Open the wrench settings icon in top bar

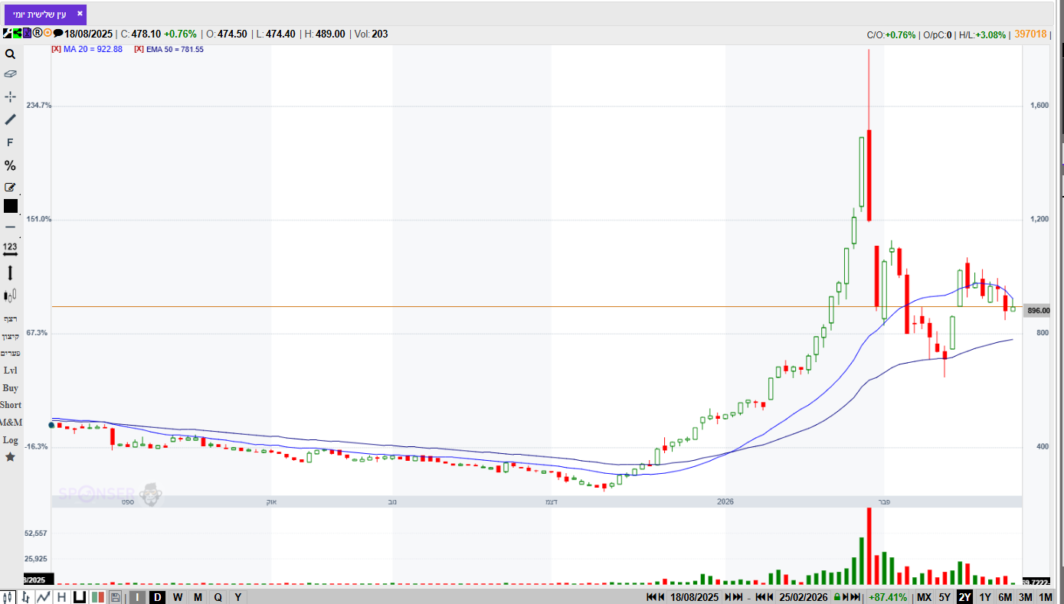click(7, 33)
